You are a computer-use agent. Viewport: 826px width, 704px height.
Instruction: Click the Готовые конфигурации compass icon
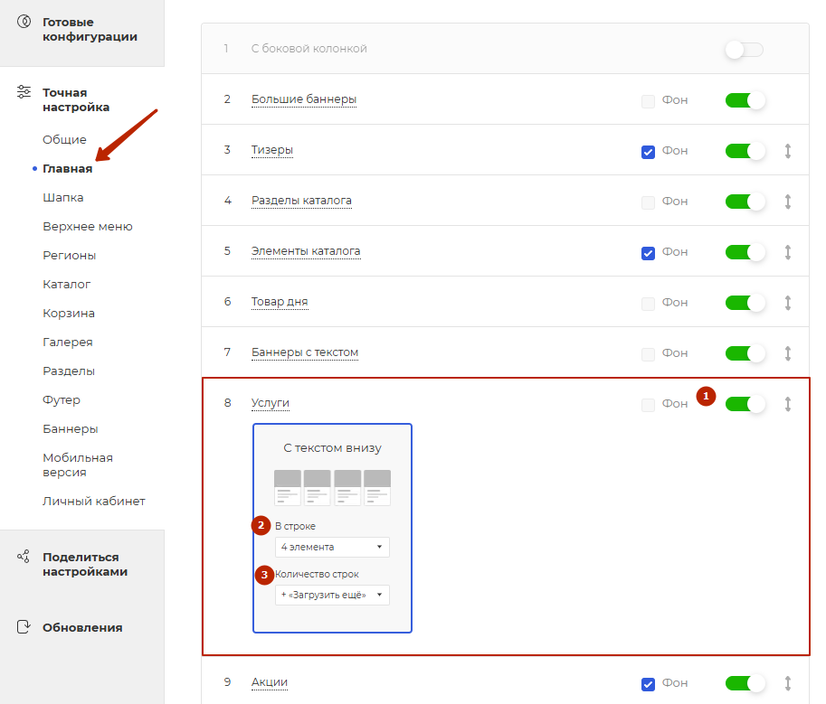(24, 22)
